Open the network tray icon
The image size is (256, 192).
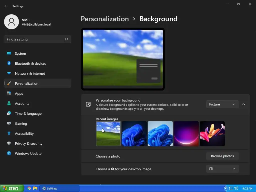coord(231,188)
